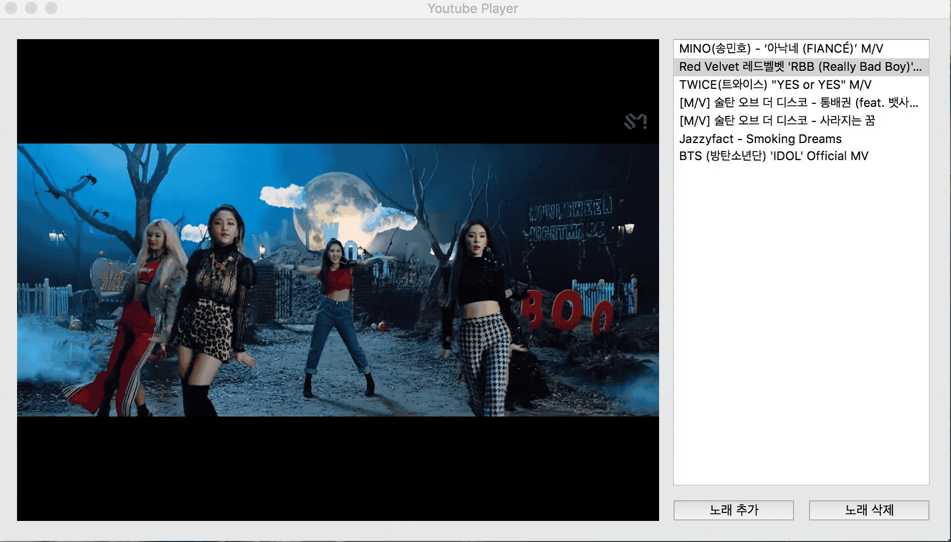Click the video playback area

coord(338,280)
